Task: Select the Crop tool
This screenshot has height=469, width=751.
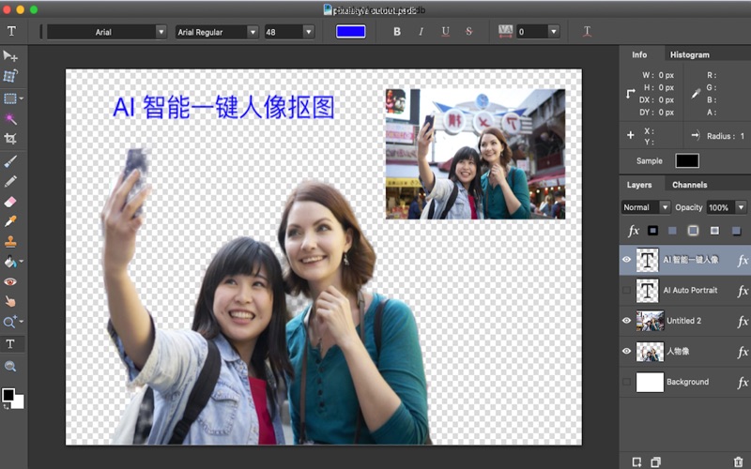Action: (11, 139)
